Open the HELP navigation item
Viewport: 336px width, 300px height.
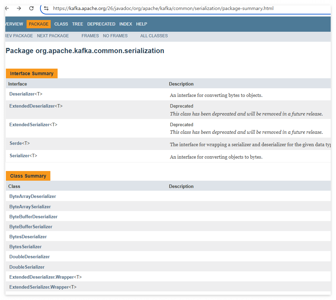[142, 24]
